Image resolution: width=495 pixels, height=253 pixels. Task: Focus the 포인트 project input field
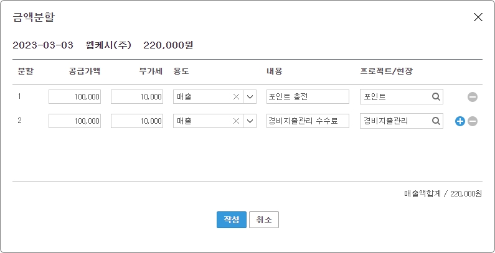tap(395, 97)
